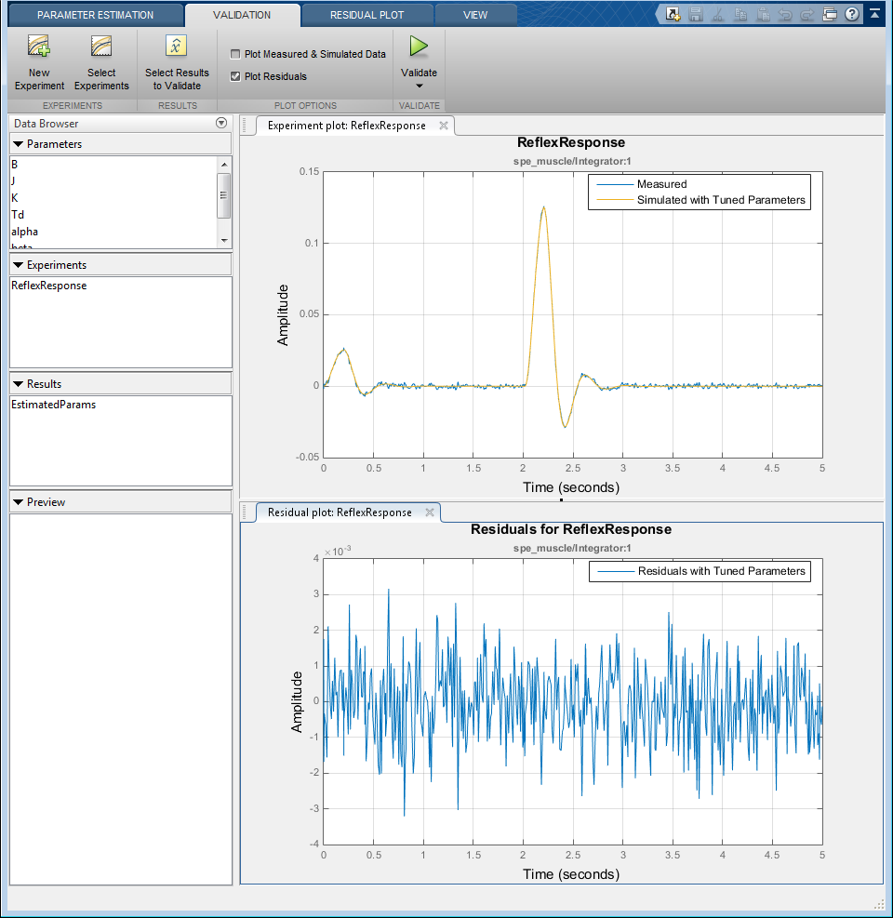Click the Parameters list scrollbar down arrow
893x918 pixels.
(x=223, y=240)
